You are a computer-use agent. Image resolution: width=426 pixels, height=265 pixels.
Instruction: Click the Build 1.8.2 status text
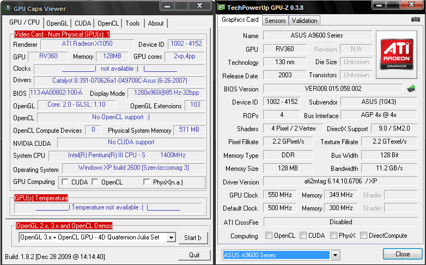(x=55, y=257)
